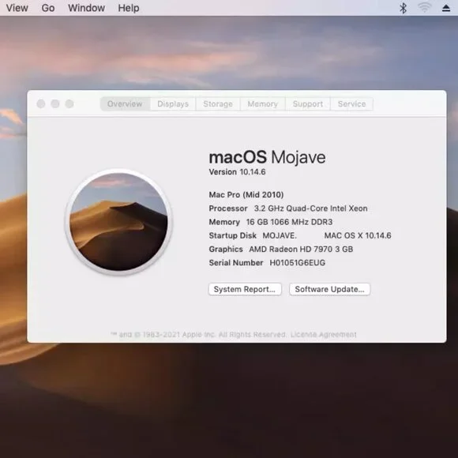
Task: Open the View menu
Action: tap(17, 8)
